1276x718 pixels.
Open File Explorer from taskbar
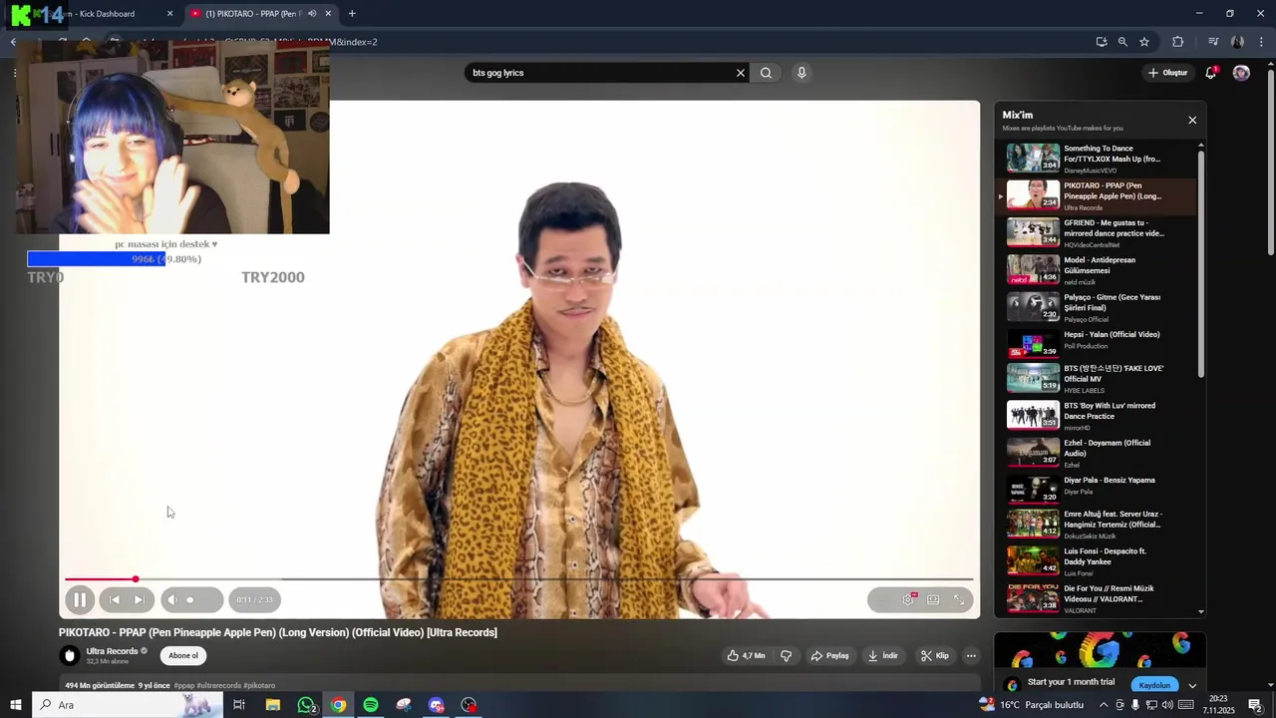273,705
